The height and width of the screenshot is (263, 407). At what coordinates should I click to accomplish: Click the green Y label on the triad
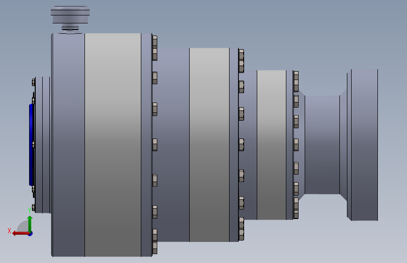(30, 210)
